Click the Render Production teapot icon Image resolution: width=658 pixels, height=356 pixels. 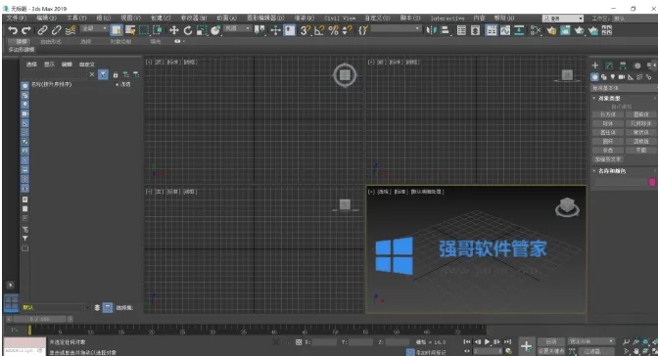pos(580,30)
